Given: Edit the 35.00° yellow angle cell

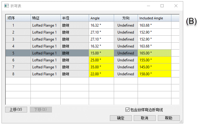Looking at the screenshot, I should [101, 67].
